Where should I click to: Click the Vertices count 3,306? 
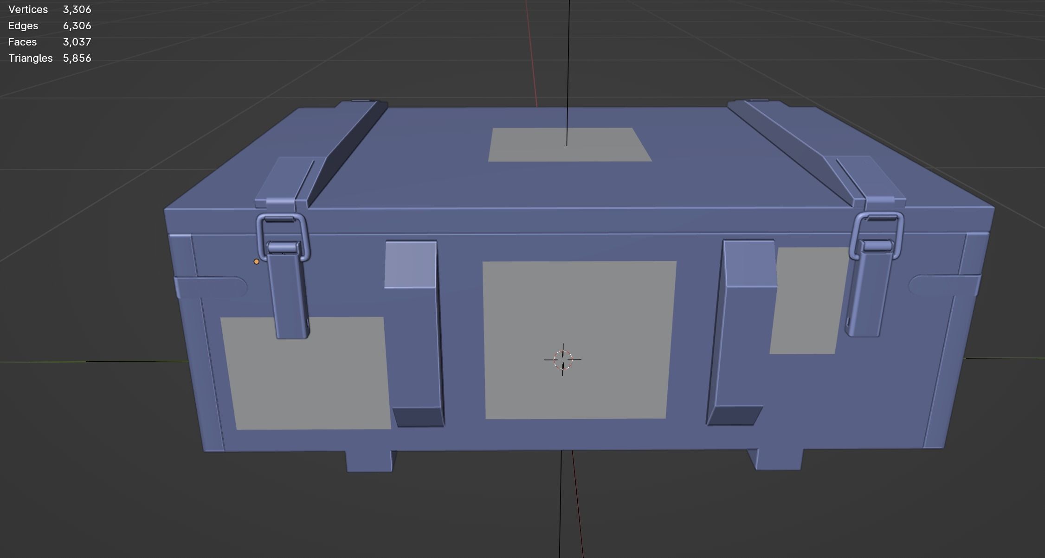[x=77, y=9]
